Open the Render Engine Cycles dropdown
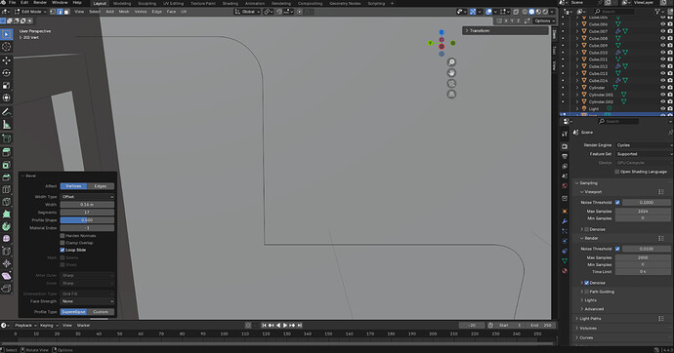Screen dimensions: 674x353 [644, 145]
